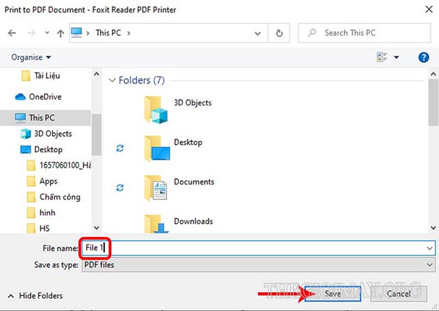Select the Documents folder icon

(156, 188)
